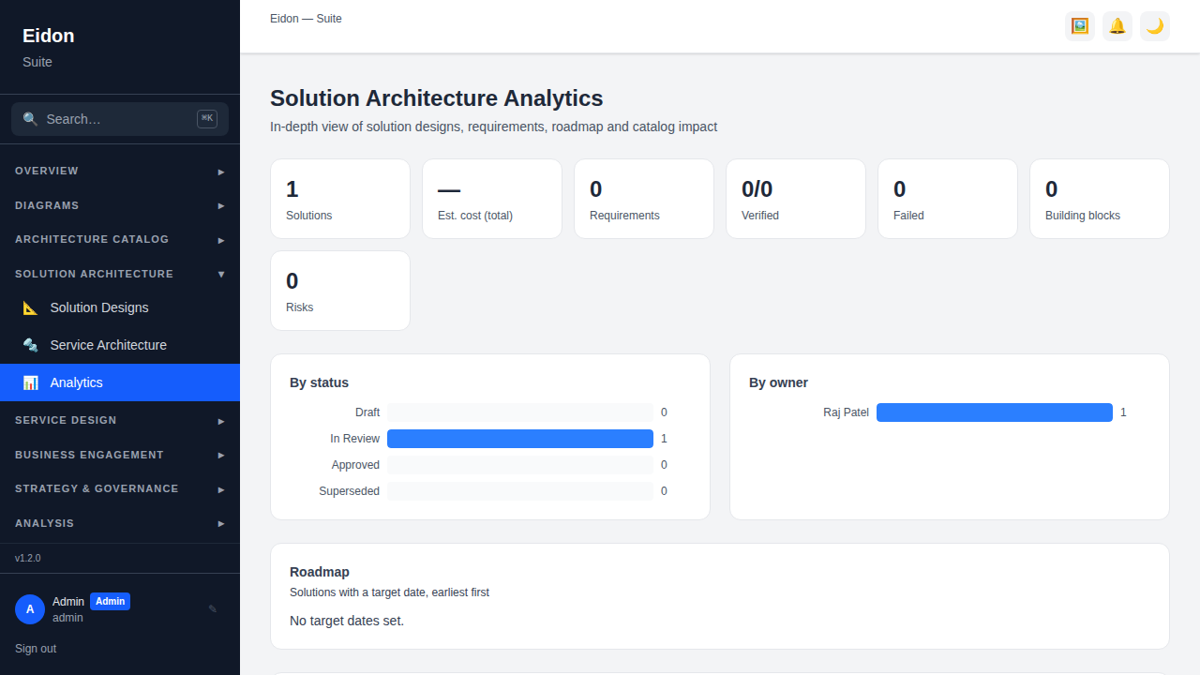Click the Failed card
The height and width of the screenshot is (675, 1200).
(948, 199)
